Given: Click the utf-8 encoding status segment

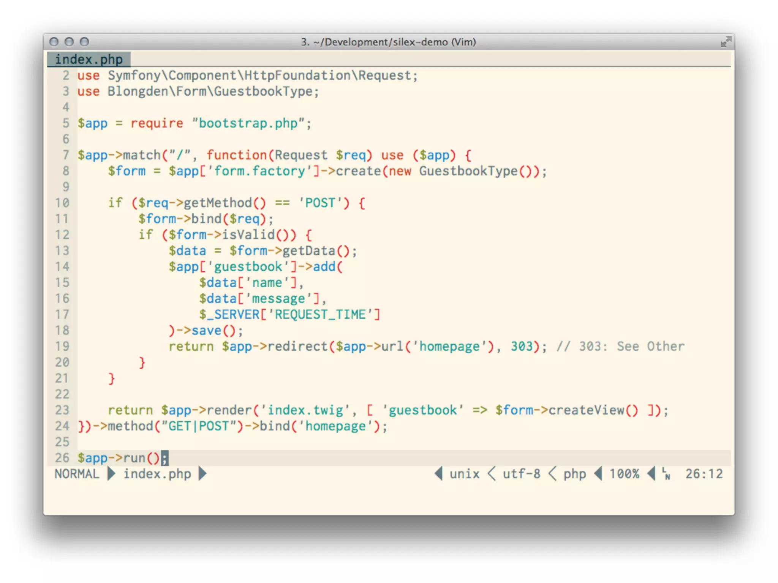Looking at the screenshot, I should point(521,474).
